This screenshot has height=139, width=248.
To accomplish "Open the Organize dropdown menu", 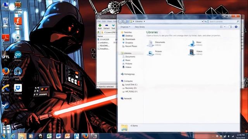I will click(125, 27).
